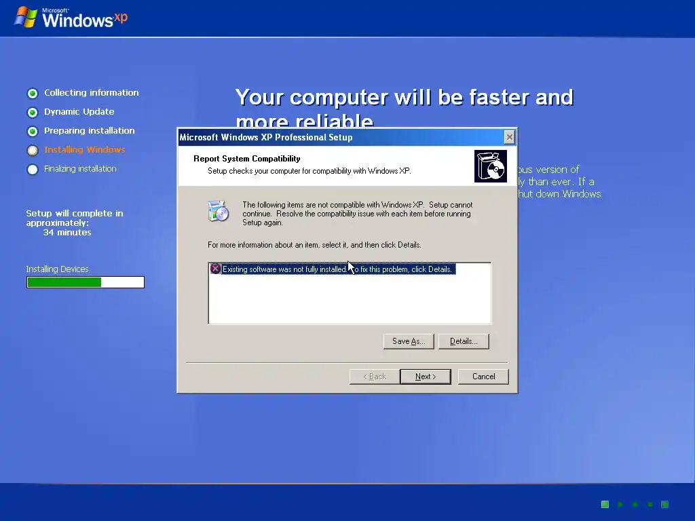Click the red error icon in the list

(x=215, y=269)
